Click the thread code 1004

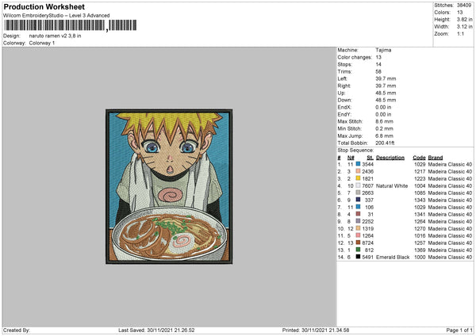coord(420,185)
